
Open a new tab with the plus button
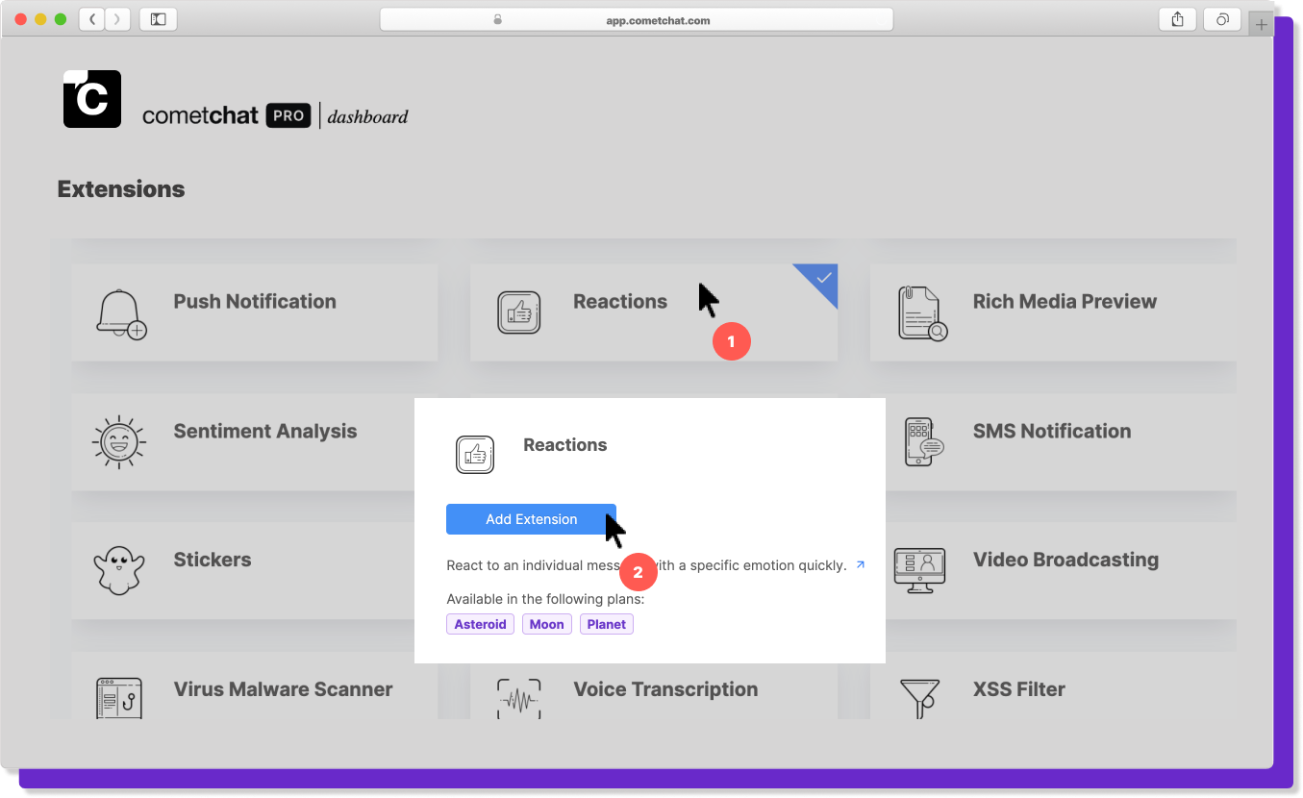pyautogui.click(x=1261, y=24)
